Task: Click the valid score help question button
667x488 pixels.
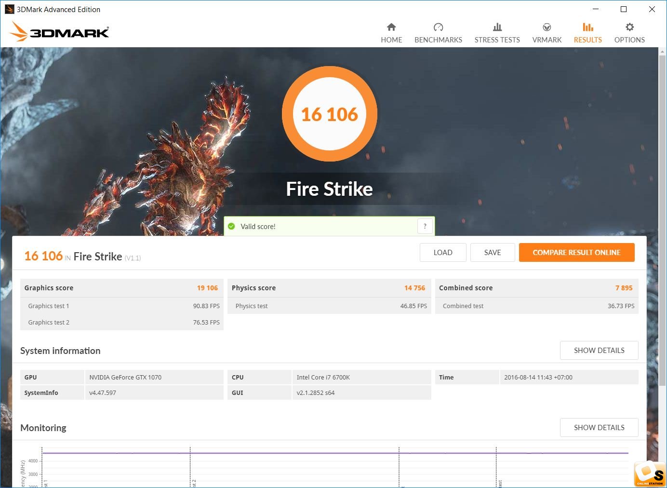Action: coord(425,226)
